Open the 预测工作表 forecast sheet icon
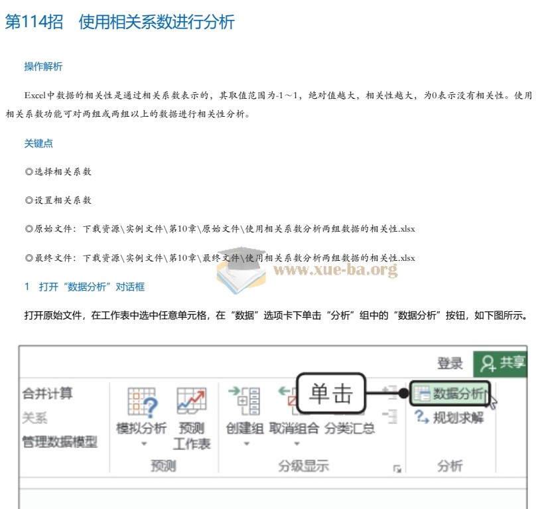The width and height of the screenshot is (560, 509). [x=191, y=403]
